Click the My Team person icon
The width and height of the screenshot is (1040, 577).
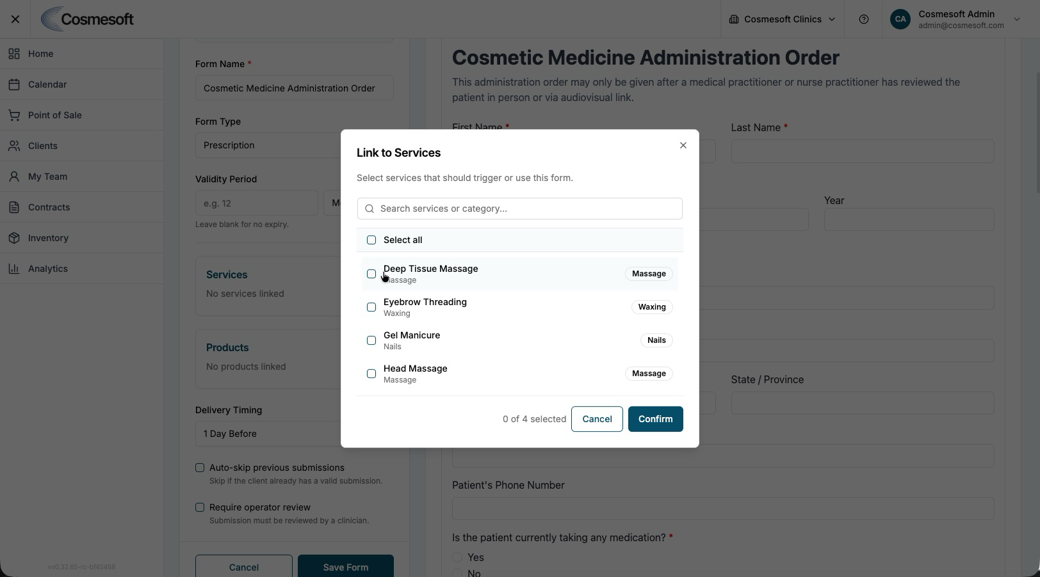tap(14, 177)
